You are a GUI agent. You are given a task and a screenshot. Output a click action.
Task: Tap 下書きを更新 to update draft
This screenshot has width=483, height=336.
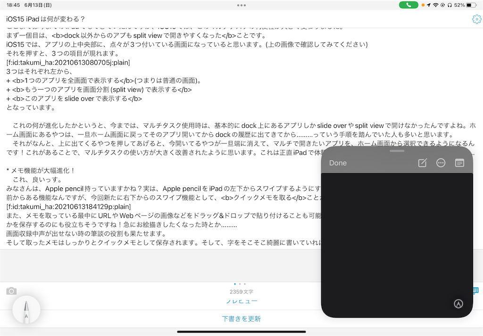241,319
